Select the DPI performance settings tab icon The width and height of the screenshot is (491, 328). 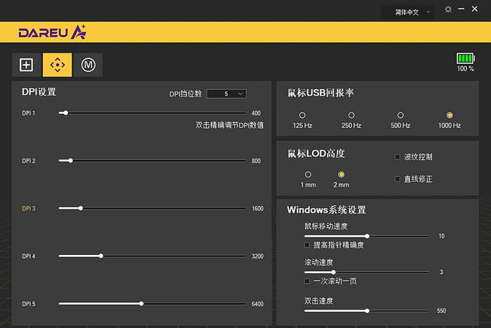[58, 65]
